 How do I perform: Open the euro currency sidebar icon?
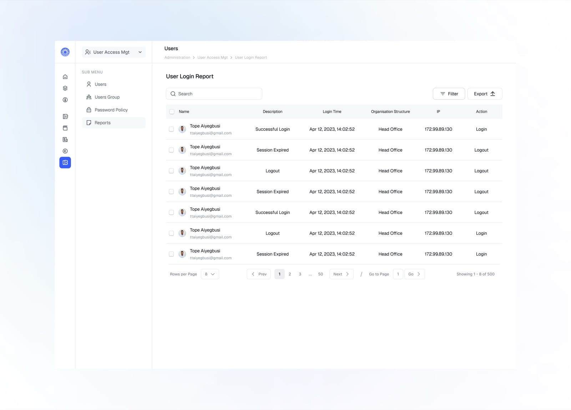click(65, 151)
